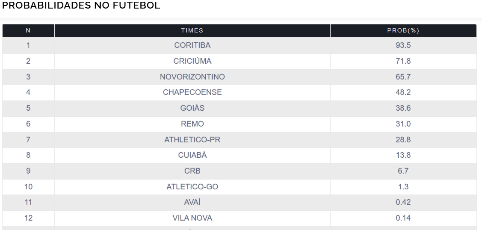The image size is (482, 230).
Task: Click the CUIABÁ team cell
Action: tap(192, 155)
